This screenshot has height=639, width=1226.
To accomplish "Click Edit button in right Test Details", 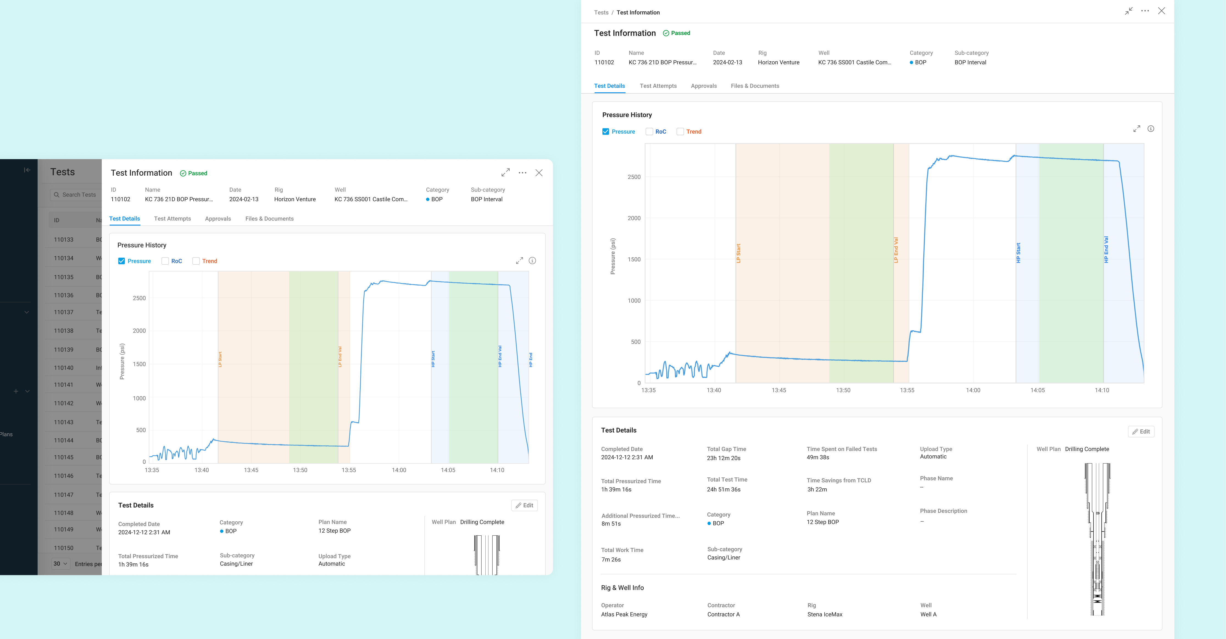I will pyautogui.click(x=1141, y=431).
